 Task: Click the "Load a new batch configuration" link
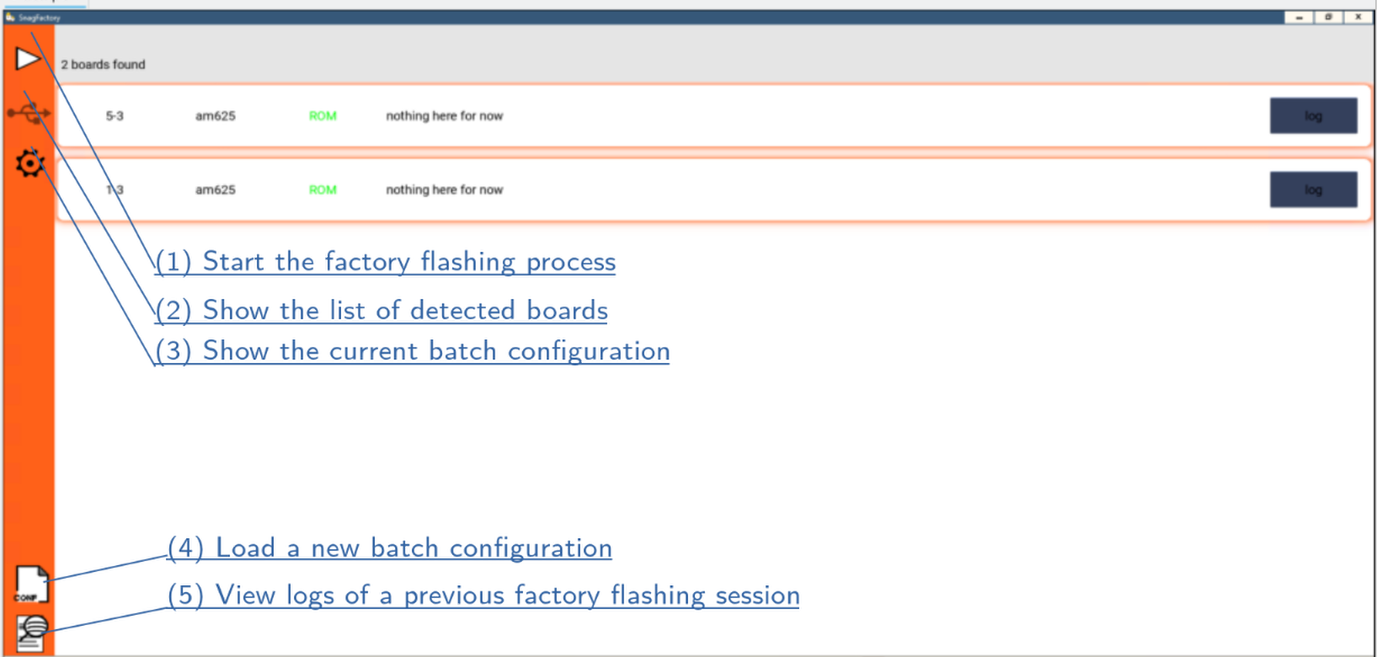(x=389, y=548)
